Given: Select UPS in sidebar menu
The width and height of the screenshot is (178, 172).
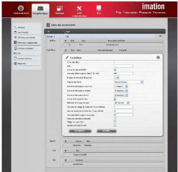Looking at the screenshot, I should tap(19, 53).
